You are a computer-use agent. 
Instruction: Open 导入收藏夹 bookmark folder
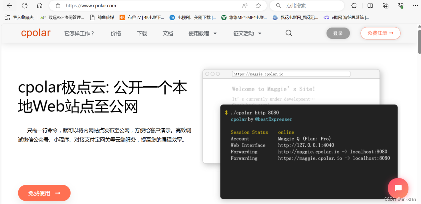coord(19,17)
